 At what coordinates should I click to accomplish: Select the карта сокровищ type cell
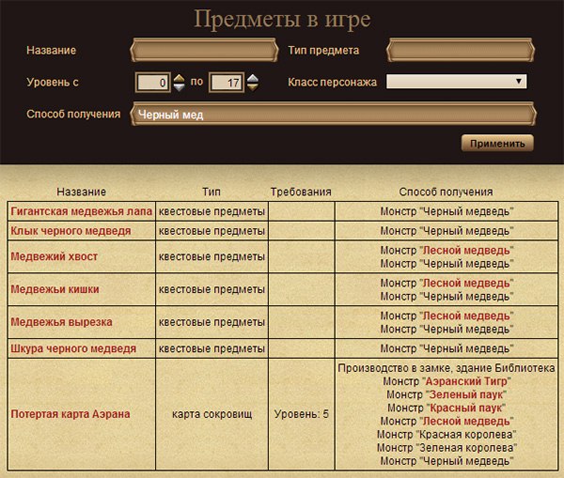pyautogui.click(x=212, y=414)
